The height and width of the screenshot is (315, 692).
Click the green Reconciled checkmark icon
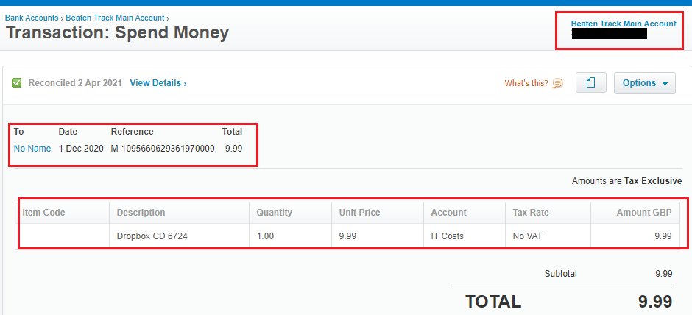point(16,83)
